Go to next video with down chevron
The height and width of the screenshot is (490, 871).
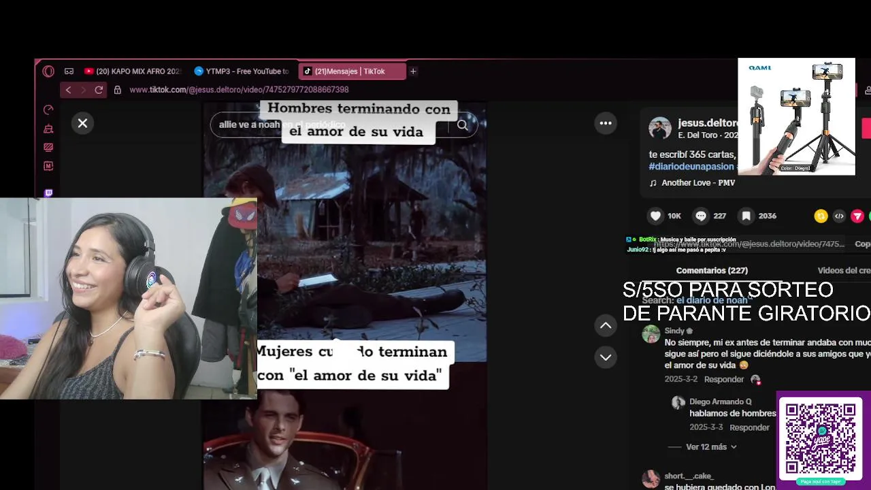tap(606, 357)
